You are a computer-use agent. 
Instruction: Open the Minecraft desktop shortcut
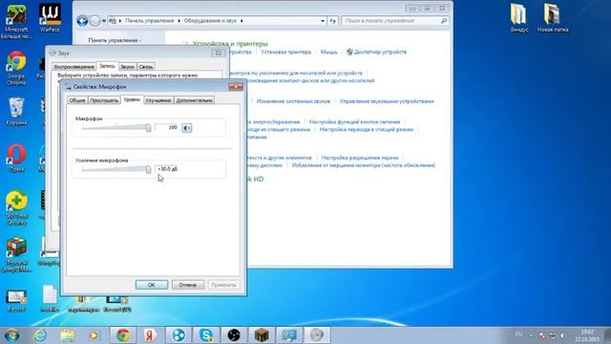[x=16, y=21]
